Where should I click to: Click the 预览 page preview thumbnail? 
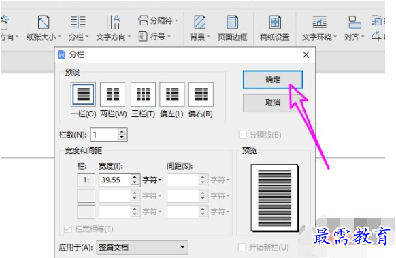pyautogui.click(x=274, y=197)
